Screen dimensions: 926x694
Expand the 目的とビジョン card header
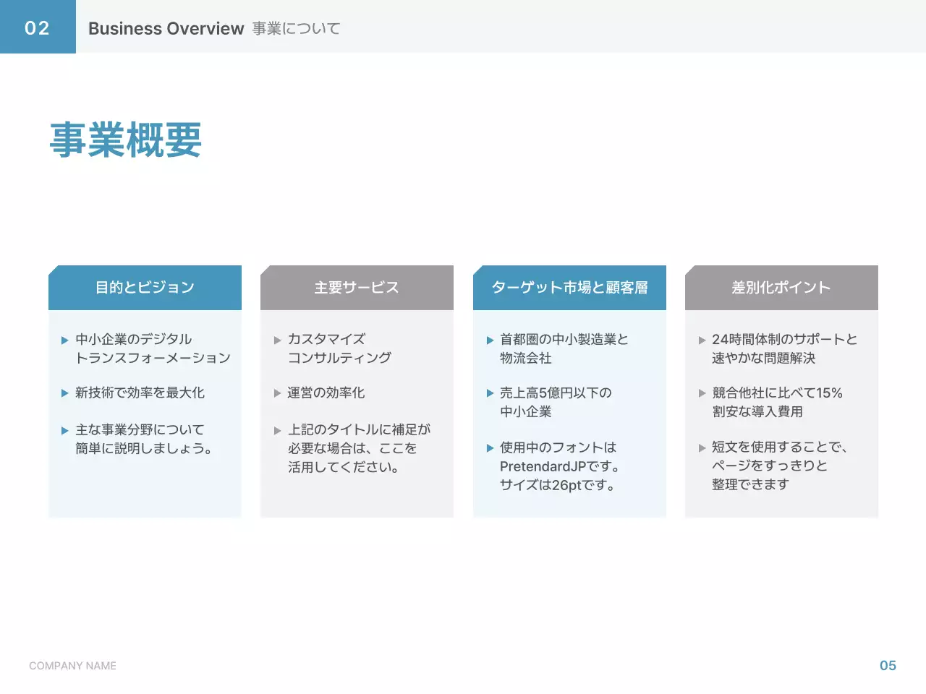pos(145,287)
